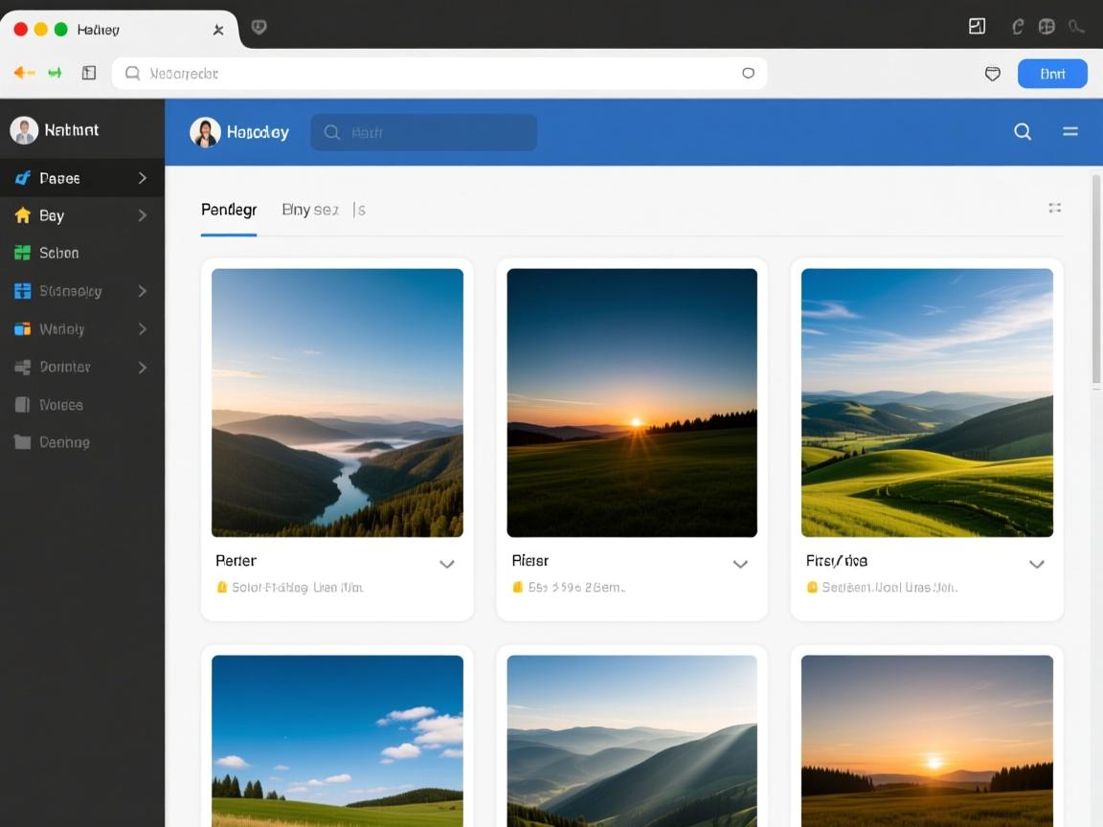This screenshot has height=827, width=1103.
Task: Click the yellow house icon beside Bey
Action: [23, 215]
